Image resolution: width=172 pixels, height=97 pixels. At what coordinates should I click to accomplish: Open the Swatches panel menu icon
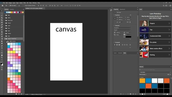(23, 9)
